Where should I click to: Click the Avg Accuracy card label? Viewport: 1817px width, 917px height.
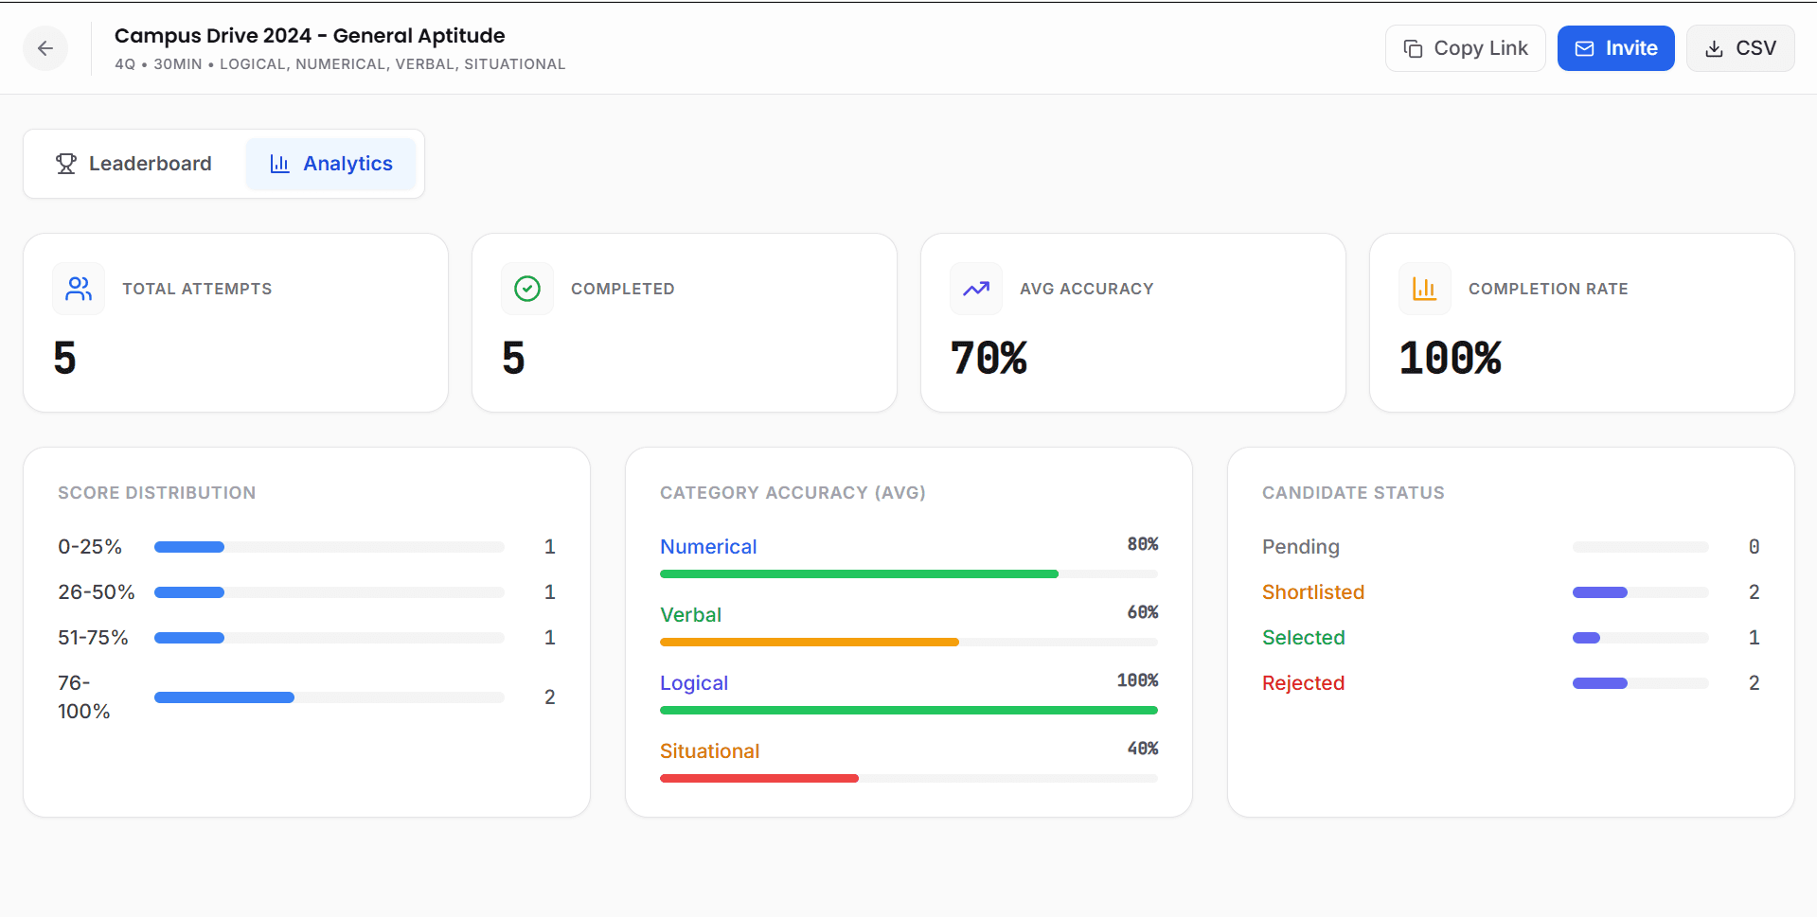[1086, 289]
